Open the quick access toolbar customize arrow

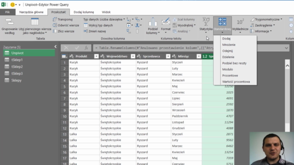pyautogui.click(x=19, y=5)
